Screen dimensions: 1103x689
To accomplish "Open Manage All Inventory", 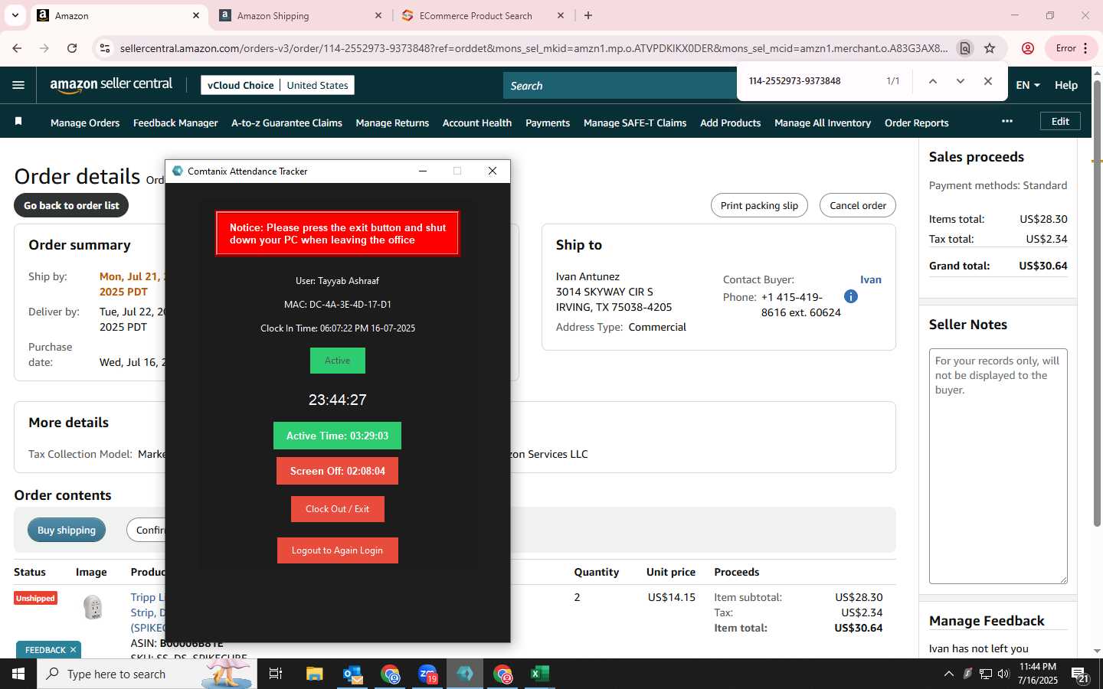I will point(823,122).
